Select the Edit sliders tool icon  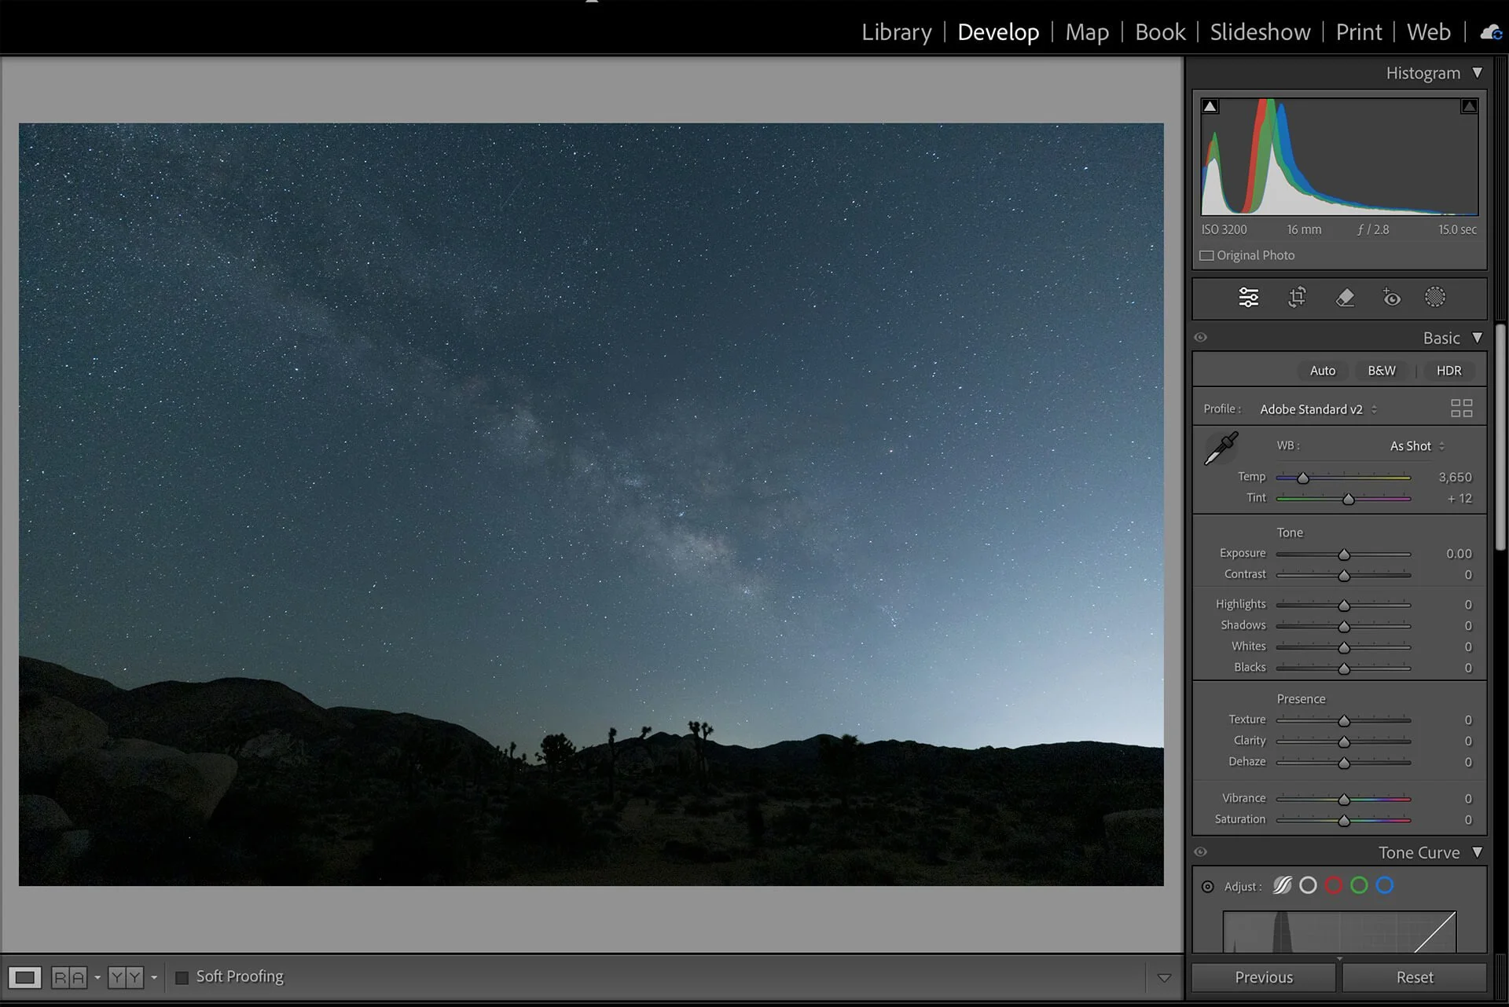1248,298
